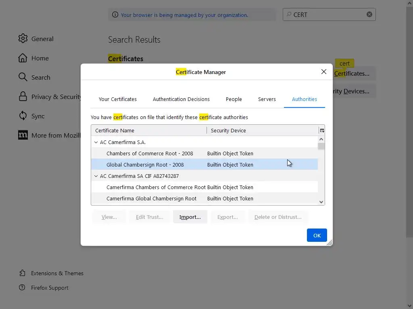
Task: Click the Search magnifier sidebar icon
Action: point(23,77)
